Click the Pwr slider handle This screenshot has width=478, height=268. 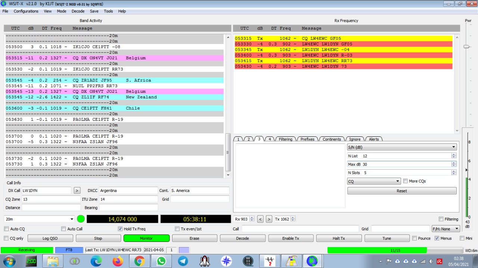[x=466, y=47]
